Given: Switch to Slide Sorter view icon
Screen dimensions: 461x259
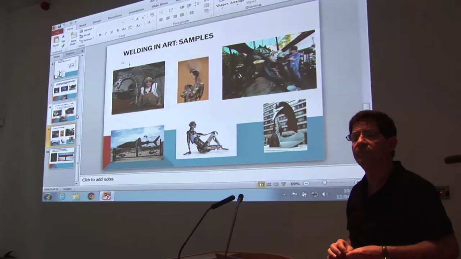Looking at the screenshot, I should coord(269,185).
